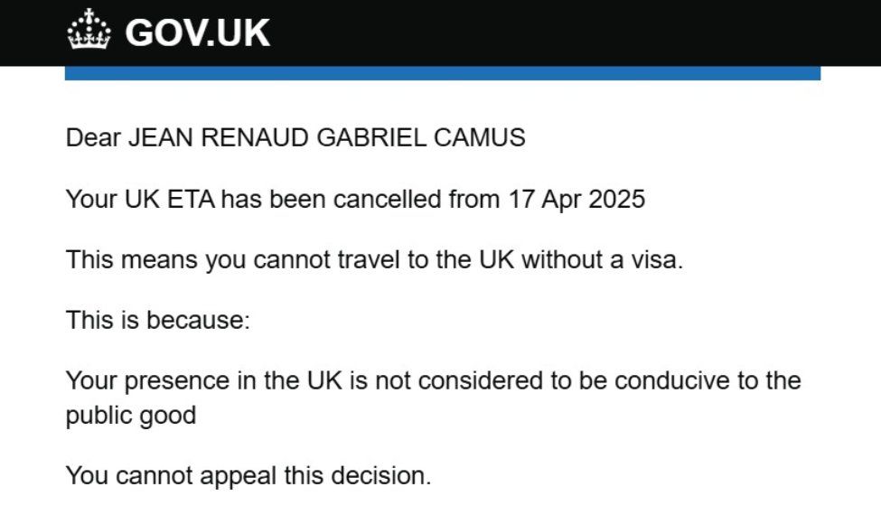Click the word "appeal"
Viewport: 881px width, 515px height.
click(x=258, y=475)
